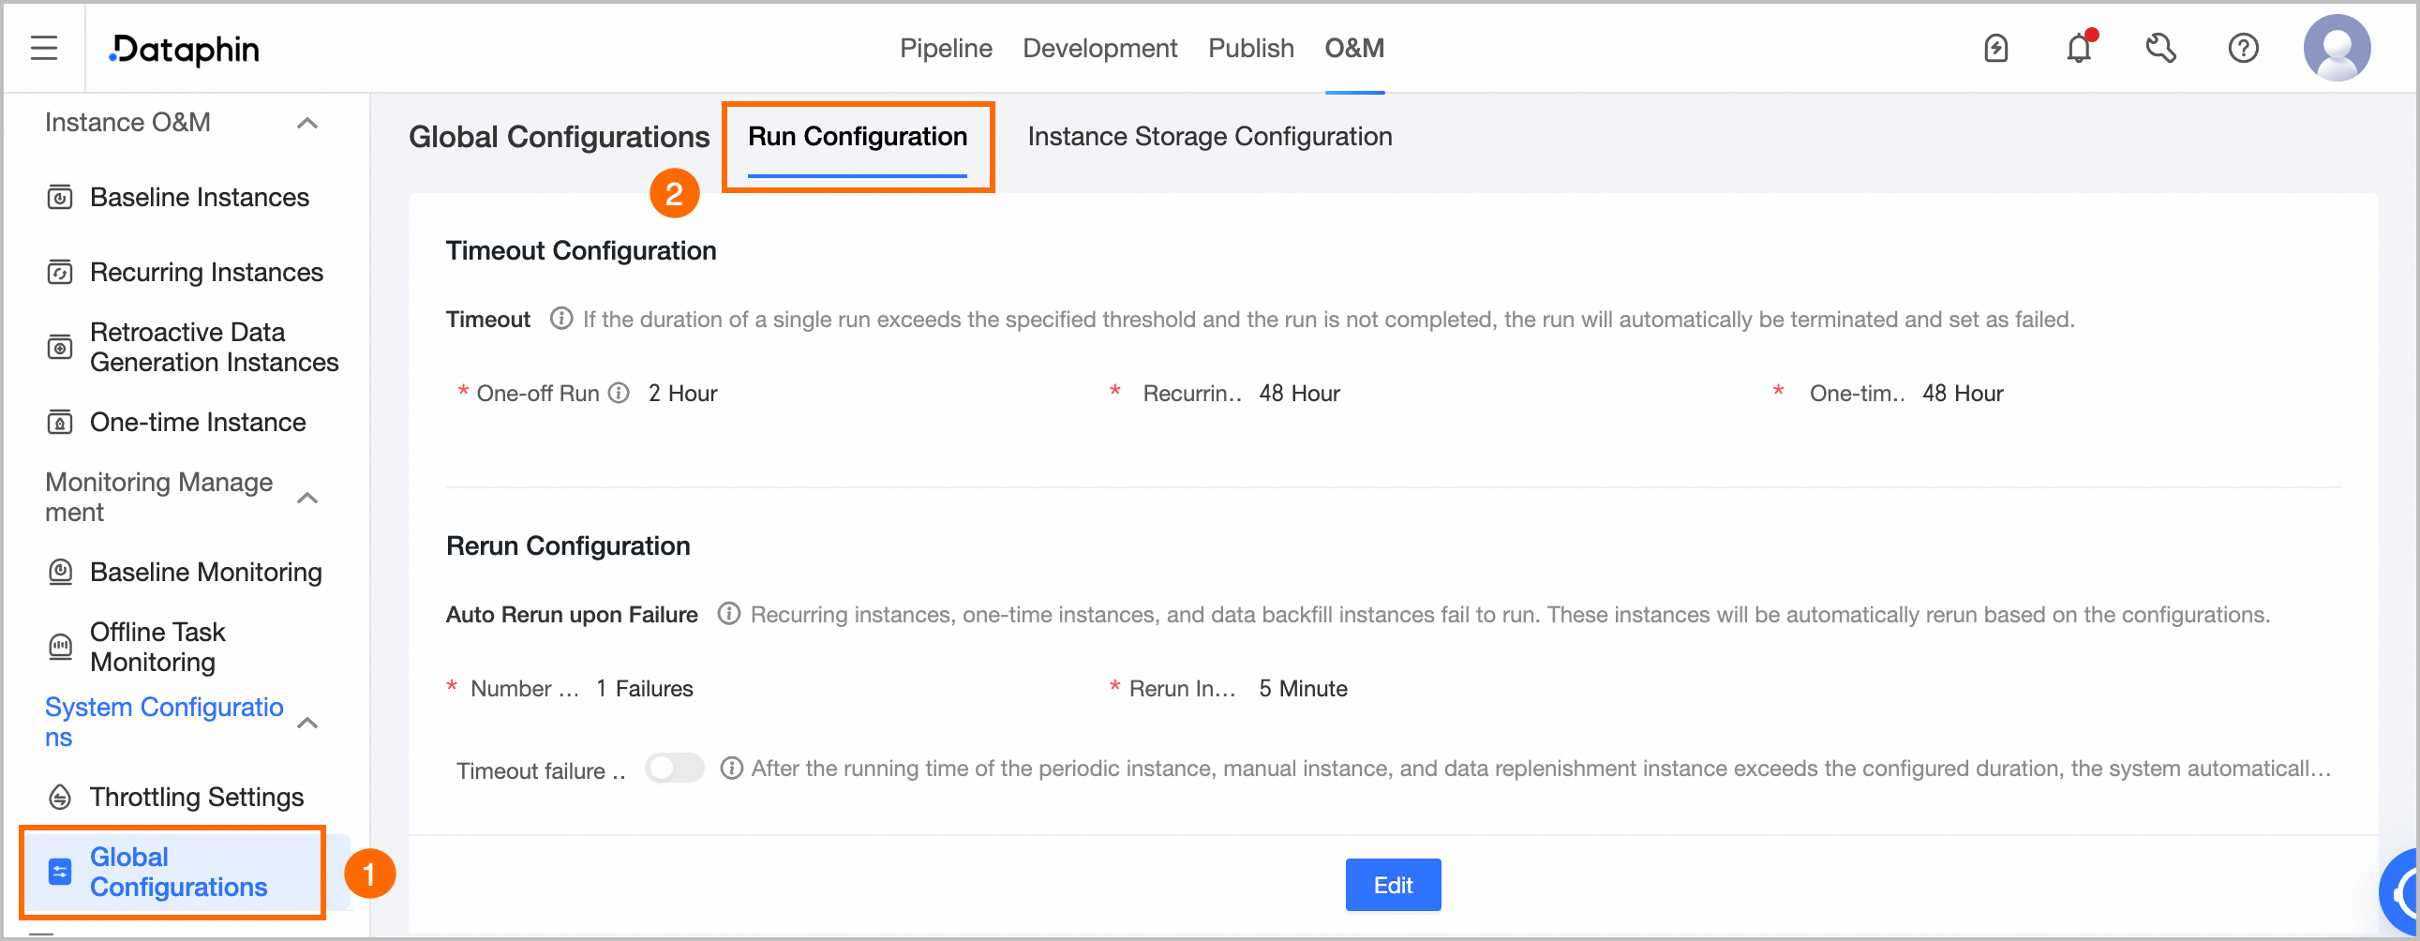Image resolution: width=2420 pixels, height=941 pixels.
Task: Open the Instance Storage Configuration tab
Action: (1210, 137)
